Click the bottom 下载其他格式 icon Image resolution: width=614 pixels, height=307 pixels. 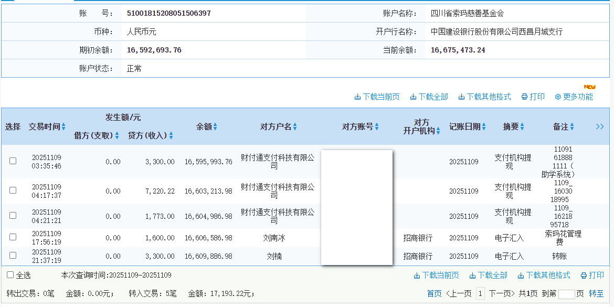click(521, 275)
